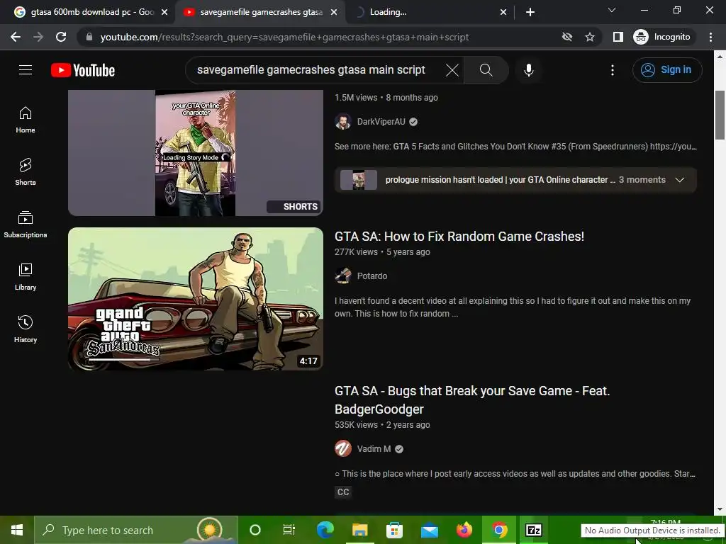726x544 pixels.
Task: Open Shorts in the sidebar
Action: pos(26,171)
